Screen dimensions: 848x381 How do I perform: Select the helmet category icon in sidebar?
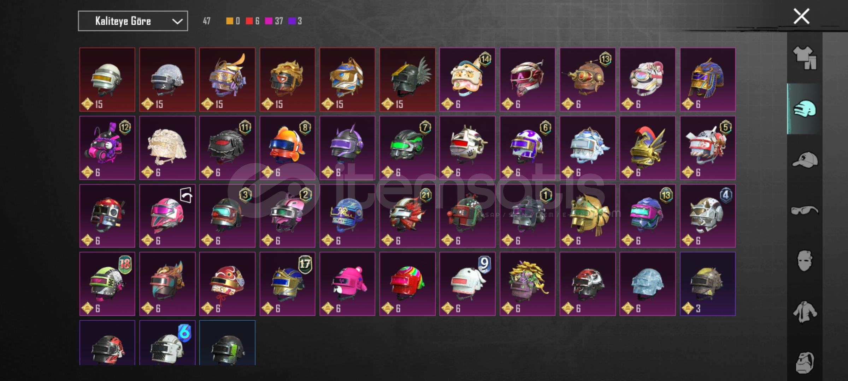(x=805, y=109)
